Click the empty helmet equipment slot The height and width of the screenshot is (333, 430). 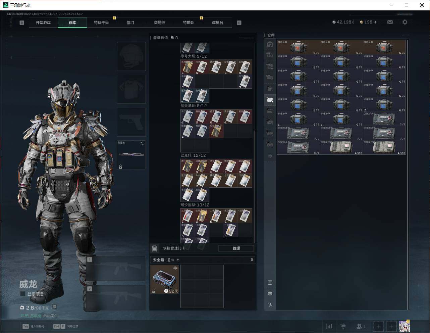click(x=131, y=56)
